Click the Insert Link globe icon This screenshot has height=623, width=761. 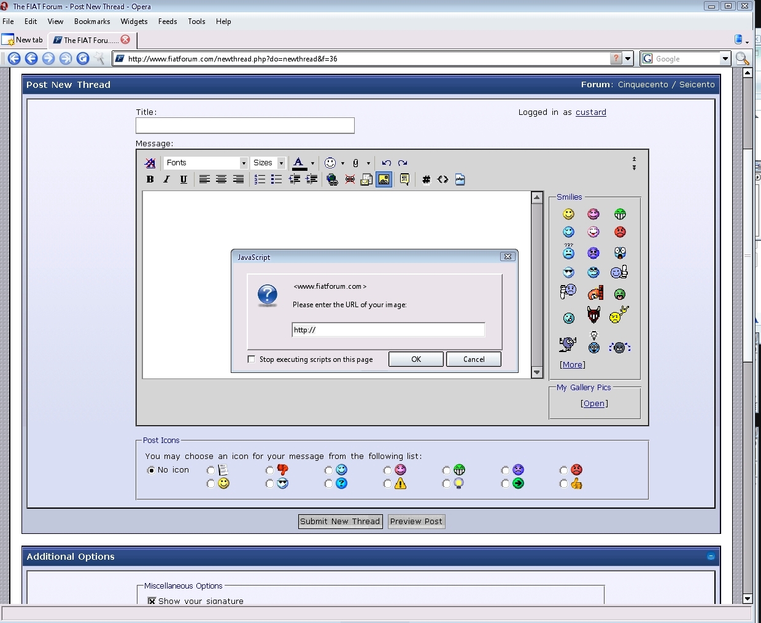(332, 179)
